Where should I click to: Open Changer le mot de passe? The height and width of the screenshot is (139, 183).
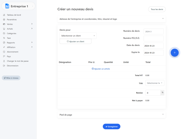click(x=17, y=61)
